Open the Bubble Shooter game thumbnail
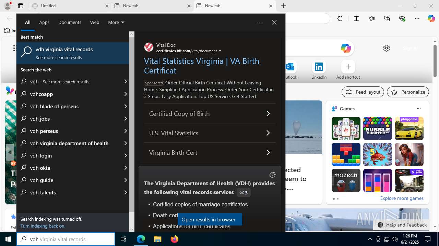 click(x=378, y=128)
